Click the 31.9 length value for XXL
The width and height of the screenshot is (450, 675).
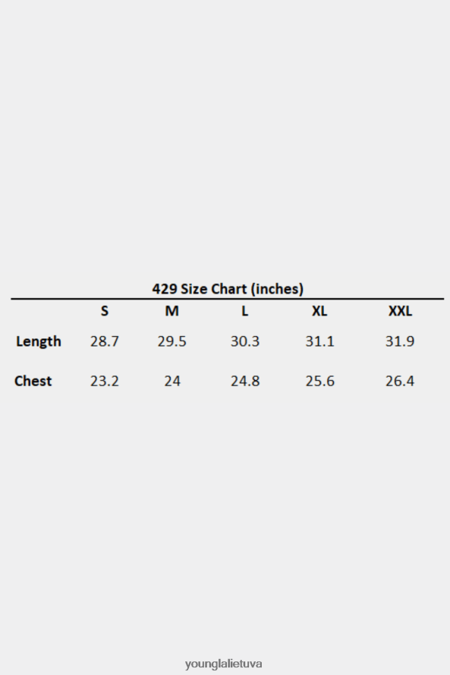tap(400, 341)
